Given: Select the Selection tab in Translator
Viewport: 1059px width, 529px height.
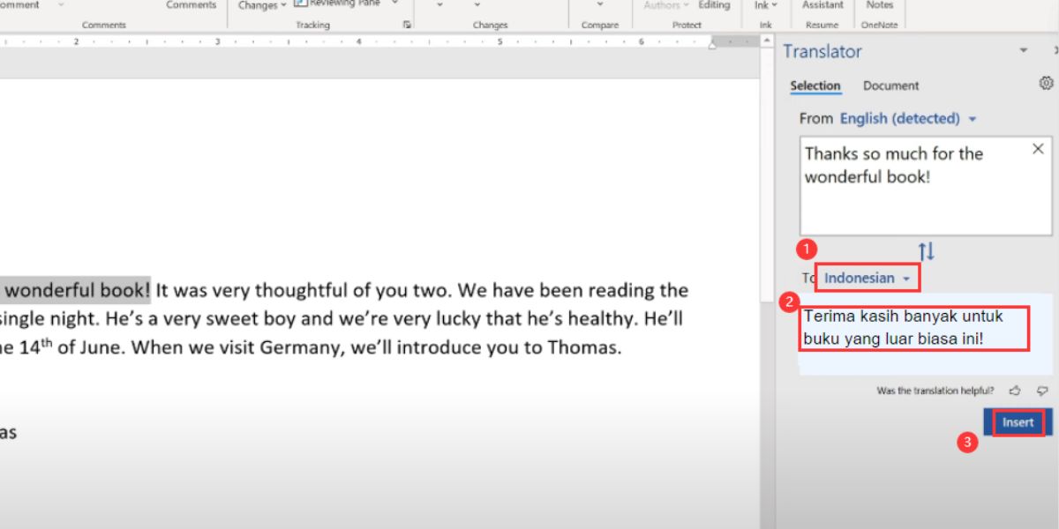Looking at the screenshot, I should pos(815,86).
